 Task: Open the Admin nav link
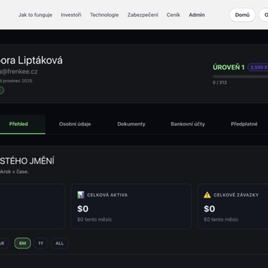click(x=197, y=15)
